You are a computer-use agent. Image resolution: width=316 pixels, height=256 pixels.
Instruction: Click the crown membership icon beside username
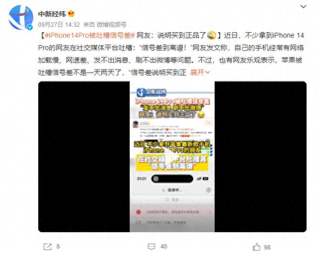coord(71,13)
